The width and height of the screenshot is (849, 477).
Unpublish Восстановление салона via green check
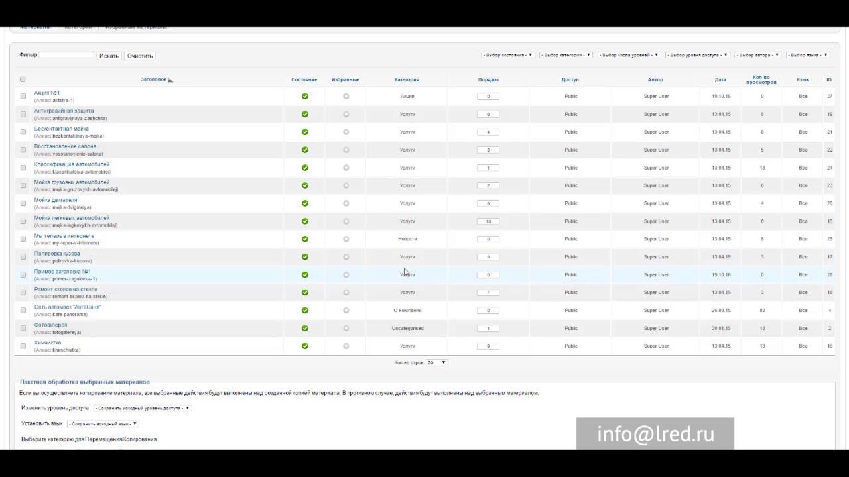(x=305, y=150)
